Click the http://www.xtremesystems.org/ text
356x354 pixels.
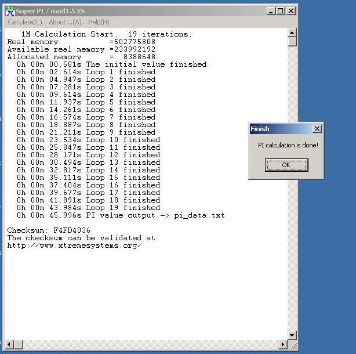(x=74, y=245)
